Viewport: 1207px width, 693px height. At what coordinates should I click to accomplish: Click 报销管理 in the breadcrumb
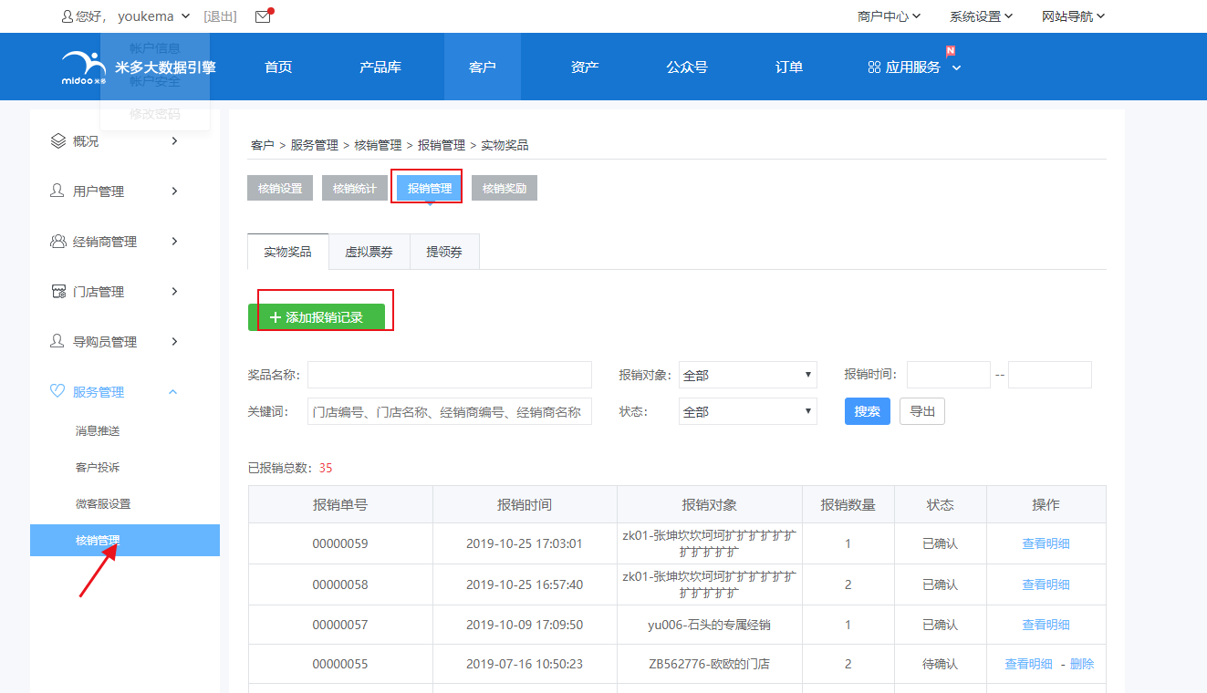pyautogui.click(x=442, y=145)
